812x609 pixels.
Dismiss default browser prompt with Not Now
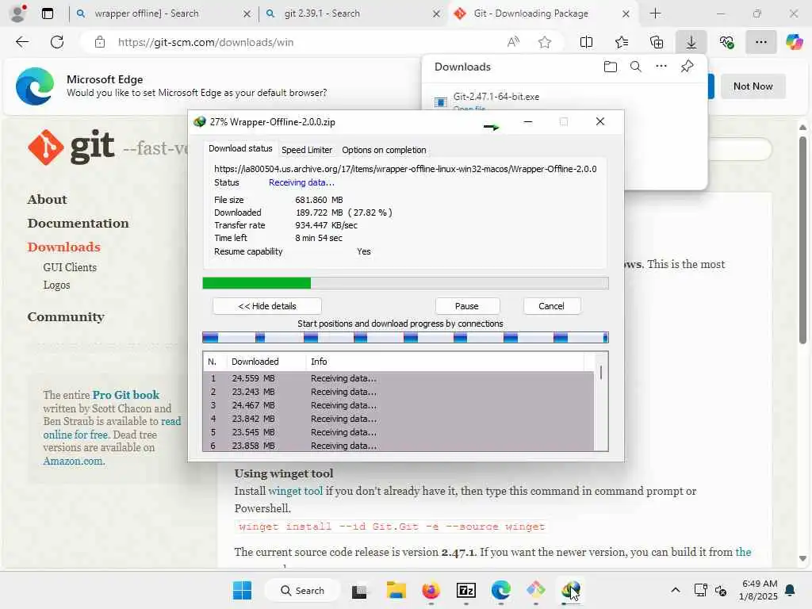click(753, 86)
